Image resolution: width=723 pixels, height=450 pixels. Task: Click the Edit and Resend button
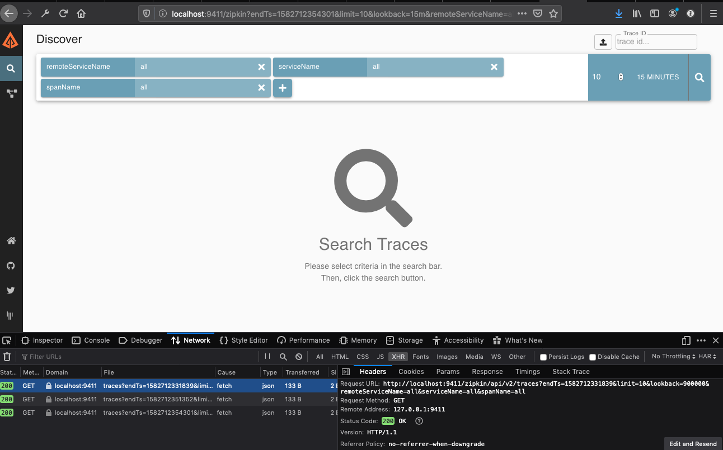coord(692,443)
